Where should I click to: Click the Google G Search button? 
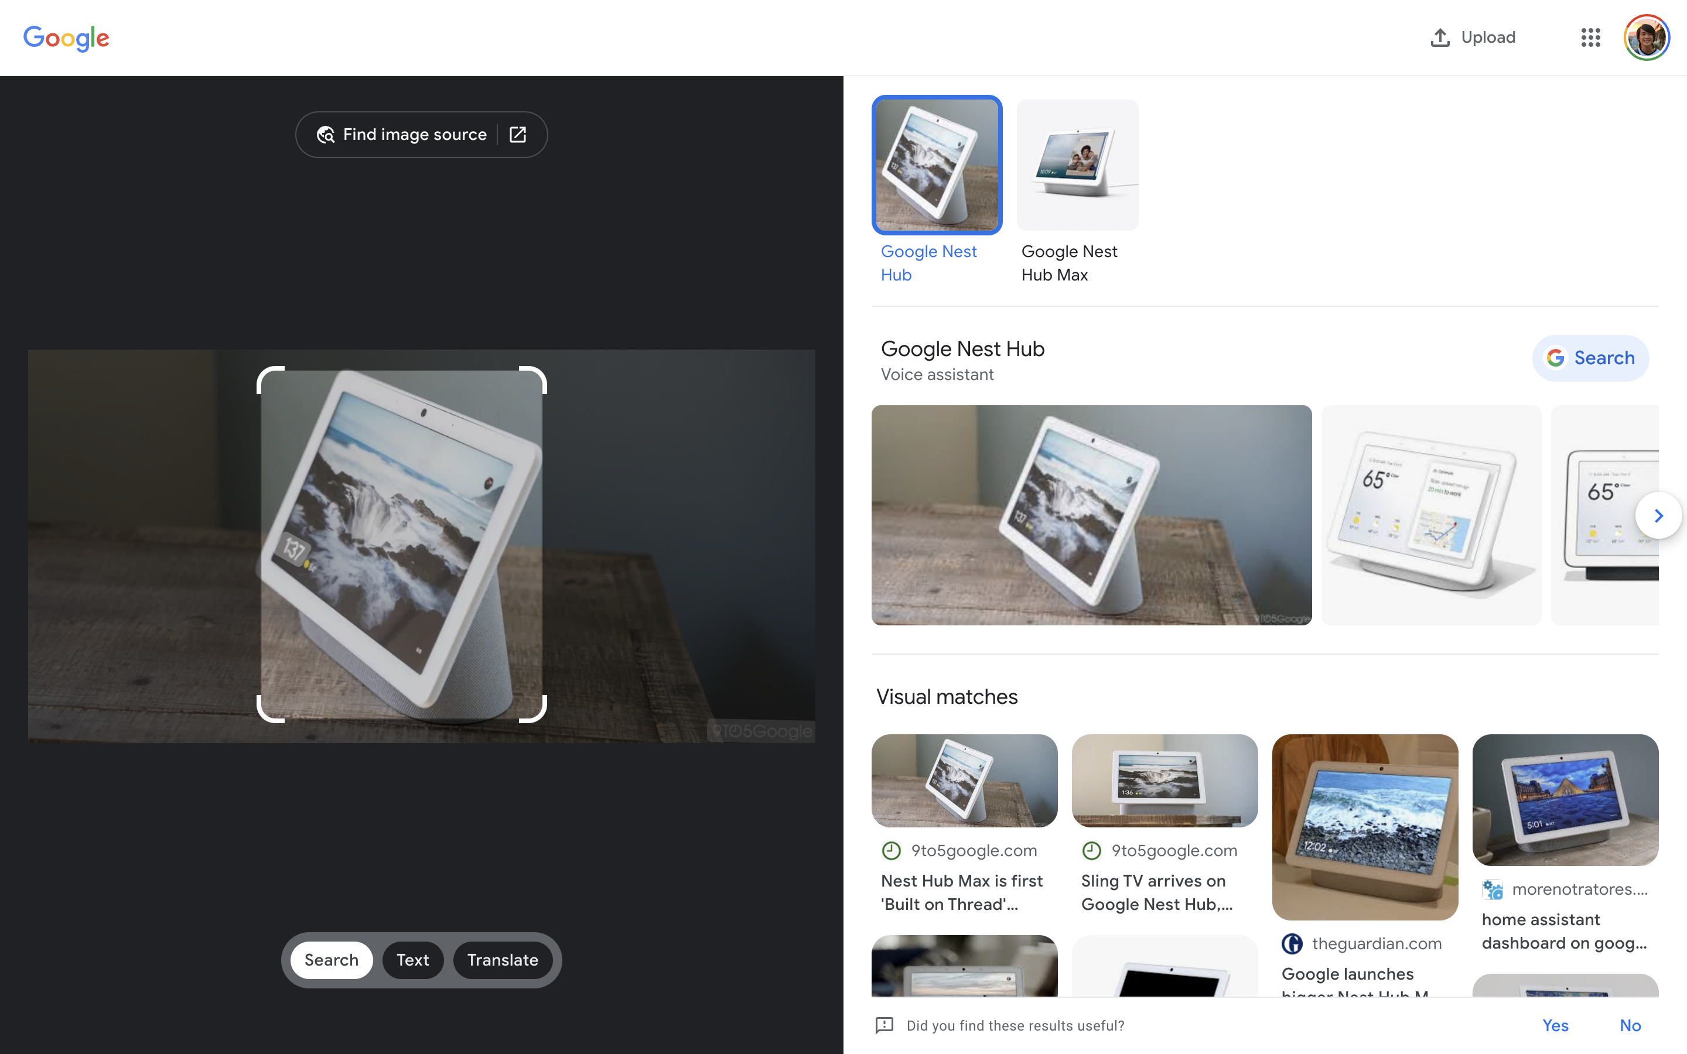click(x=1590, y=358)
